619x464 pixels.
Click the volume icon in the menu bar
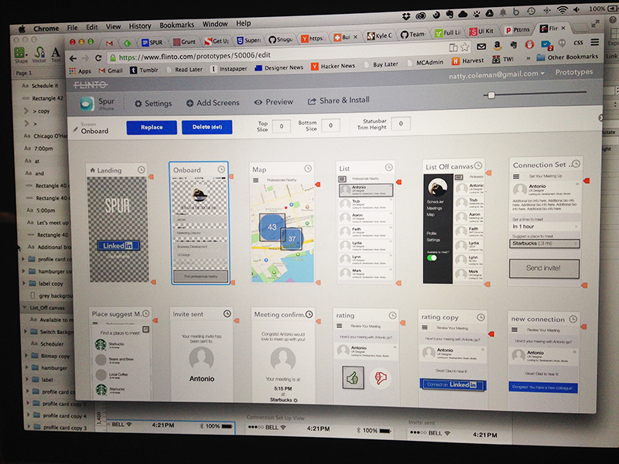coord(577,9)
